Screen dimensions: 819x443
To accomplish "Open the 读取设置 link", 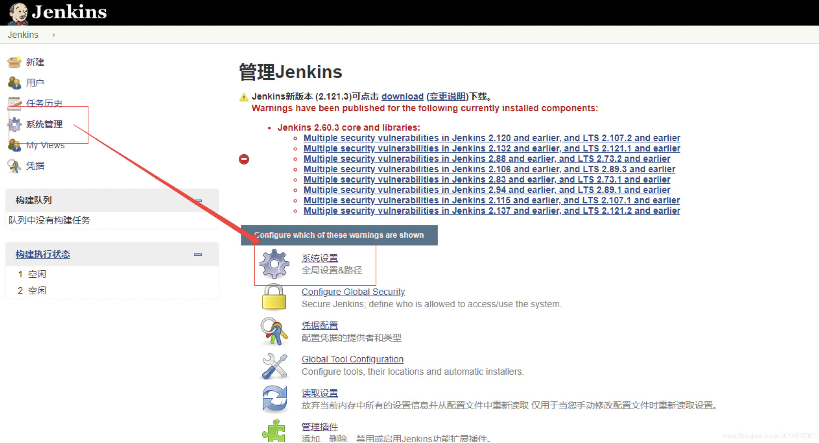I will [320, 393].
